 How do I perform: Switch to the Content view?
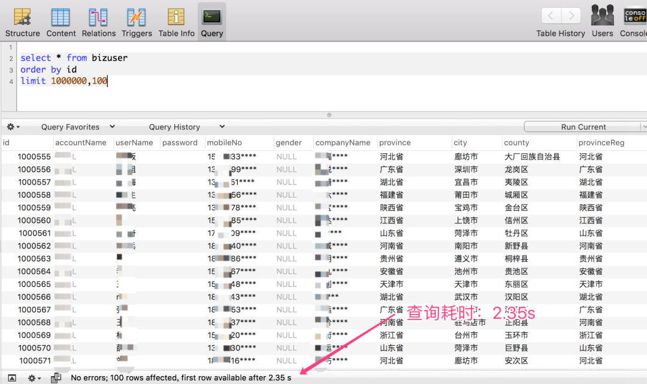[61, 22]
